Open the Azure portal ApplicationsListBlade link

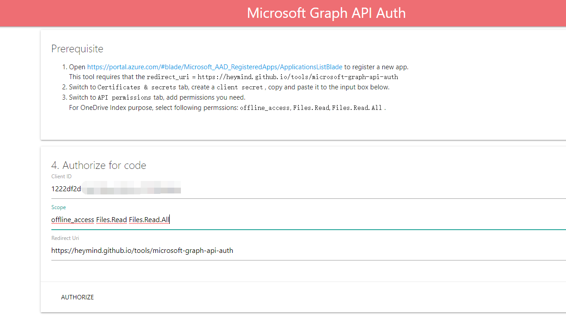pyautogui.click(x=214, y=67)
